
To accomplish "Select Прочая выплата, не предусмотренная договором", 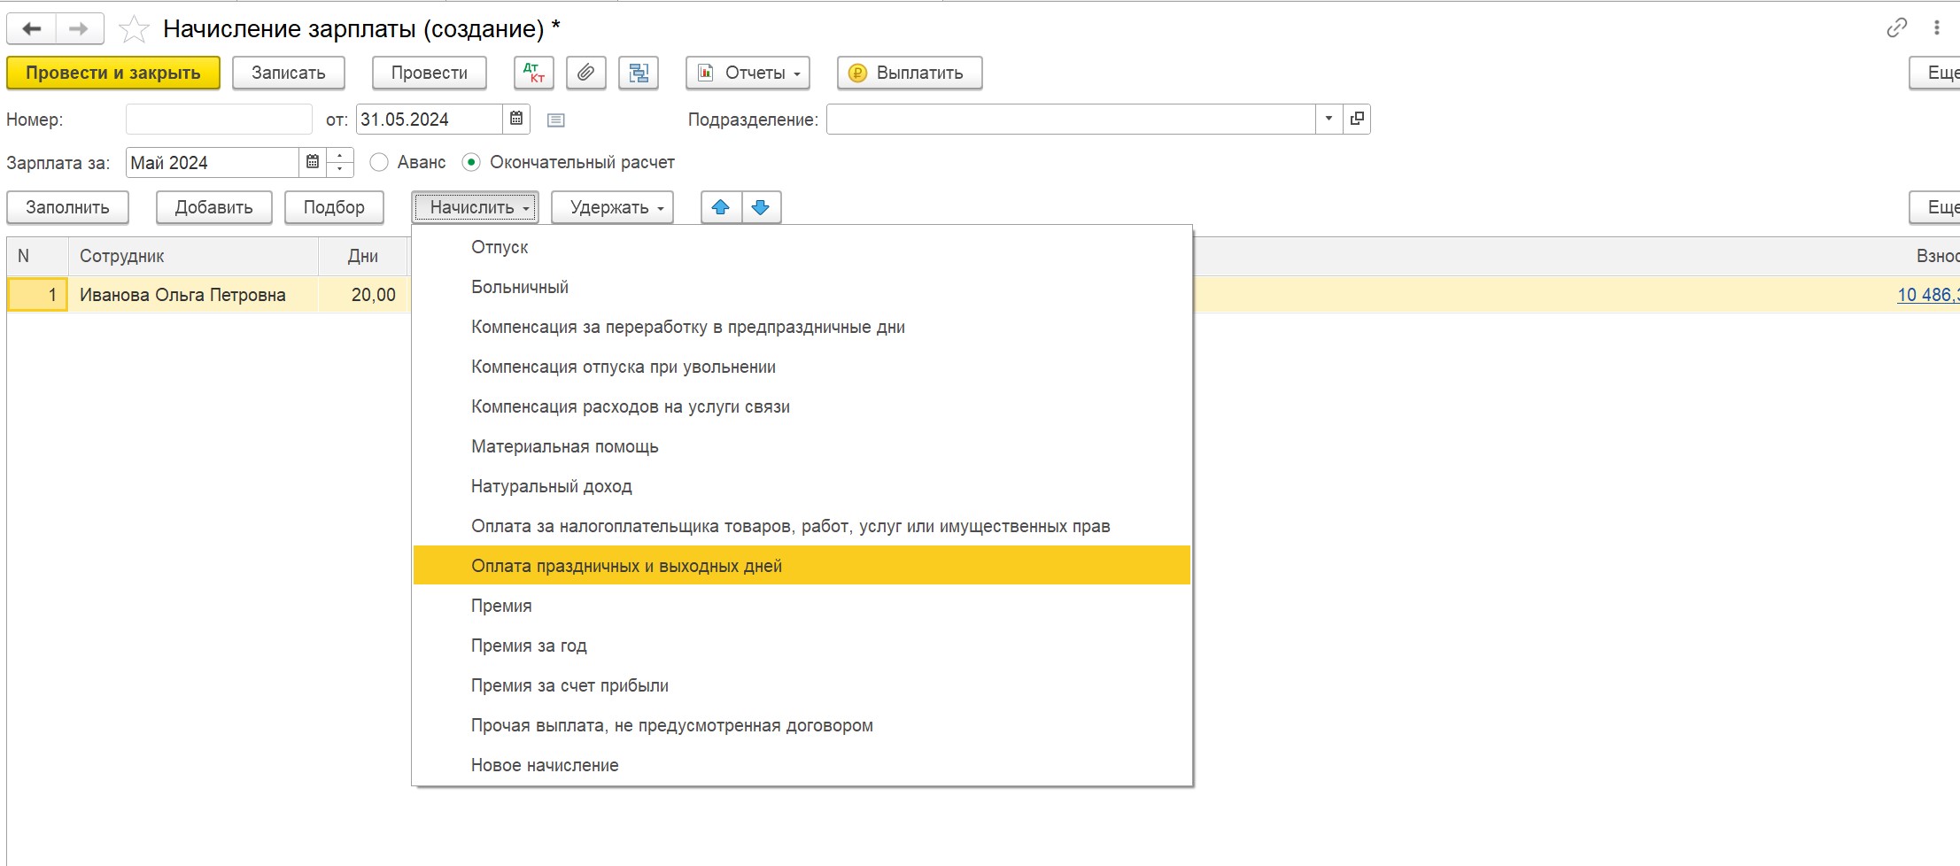I will 802,725.
